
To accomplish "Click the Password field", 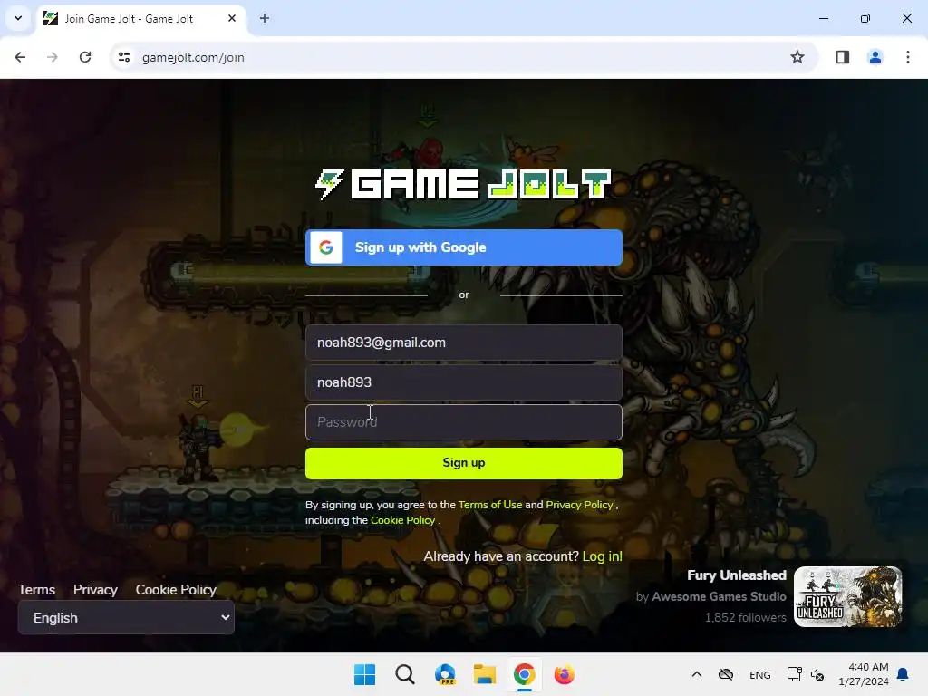I will (x=463, y=422).
